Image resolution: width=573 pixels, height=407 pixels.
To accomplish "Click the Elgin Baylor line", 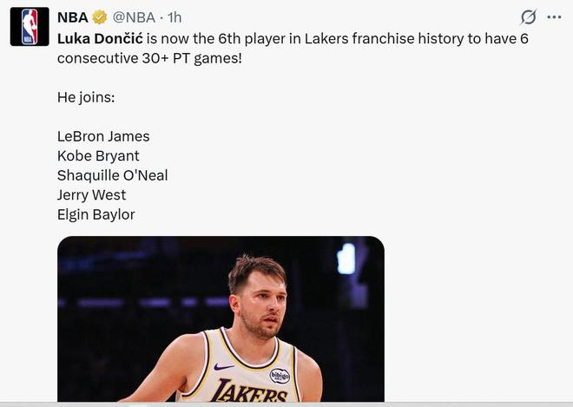I will 95,214.
